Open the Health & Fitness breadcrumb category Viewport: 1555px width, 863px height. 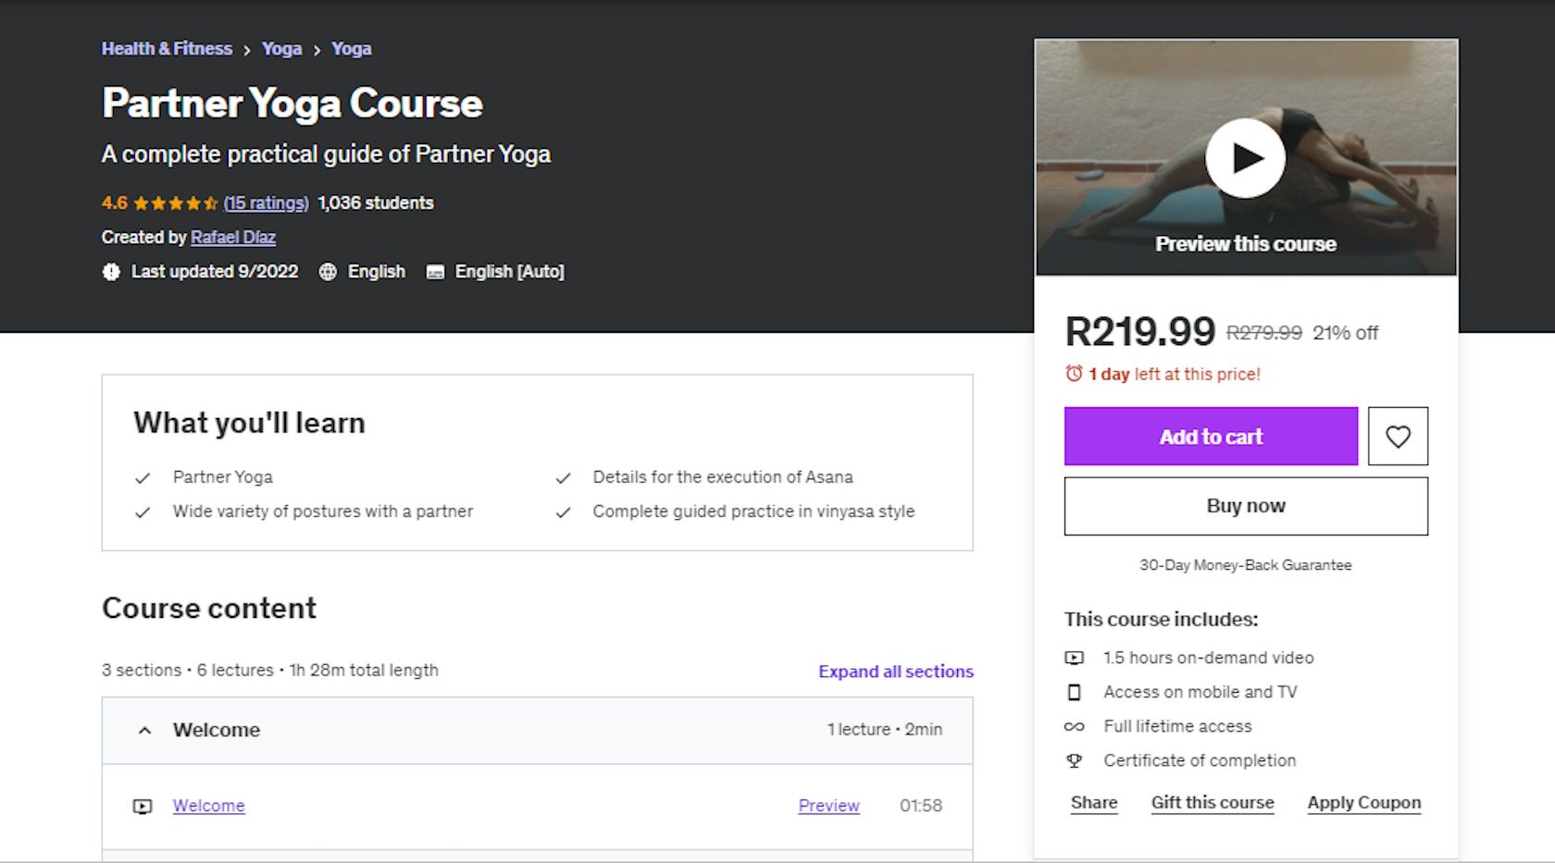[167, 48]
